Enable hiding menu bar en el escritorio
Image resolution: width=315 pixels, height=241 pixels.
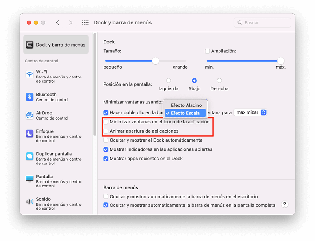tap(106, 196)
